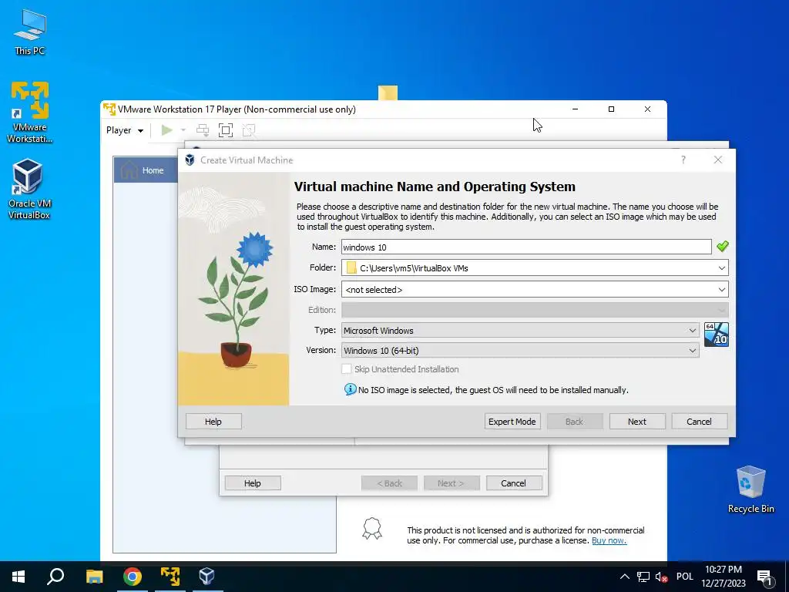
Task: Click the VMware logo icon in window title bar
Action: point(109,109)
